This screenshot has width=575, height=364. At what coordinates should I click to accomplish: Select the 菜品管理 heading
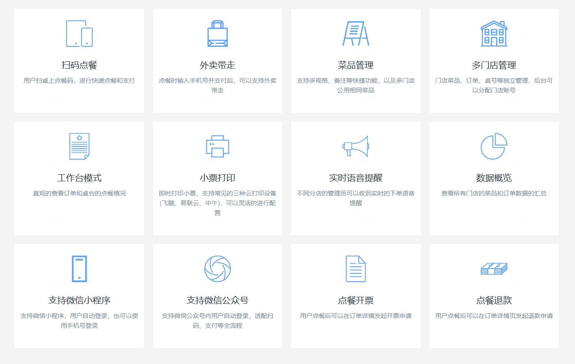pos(356,65)
